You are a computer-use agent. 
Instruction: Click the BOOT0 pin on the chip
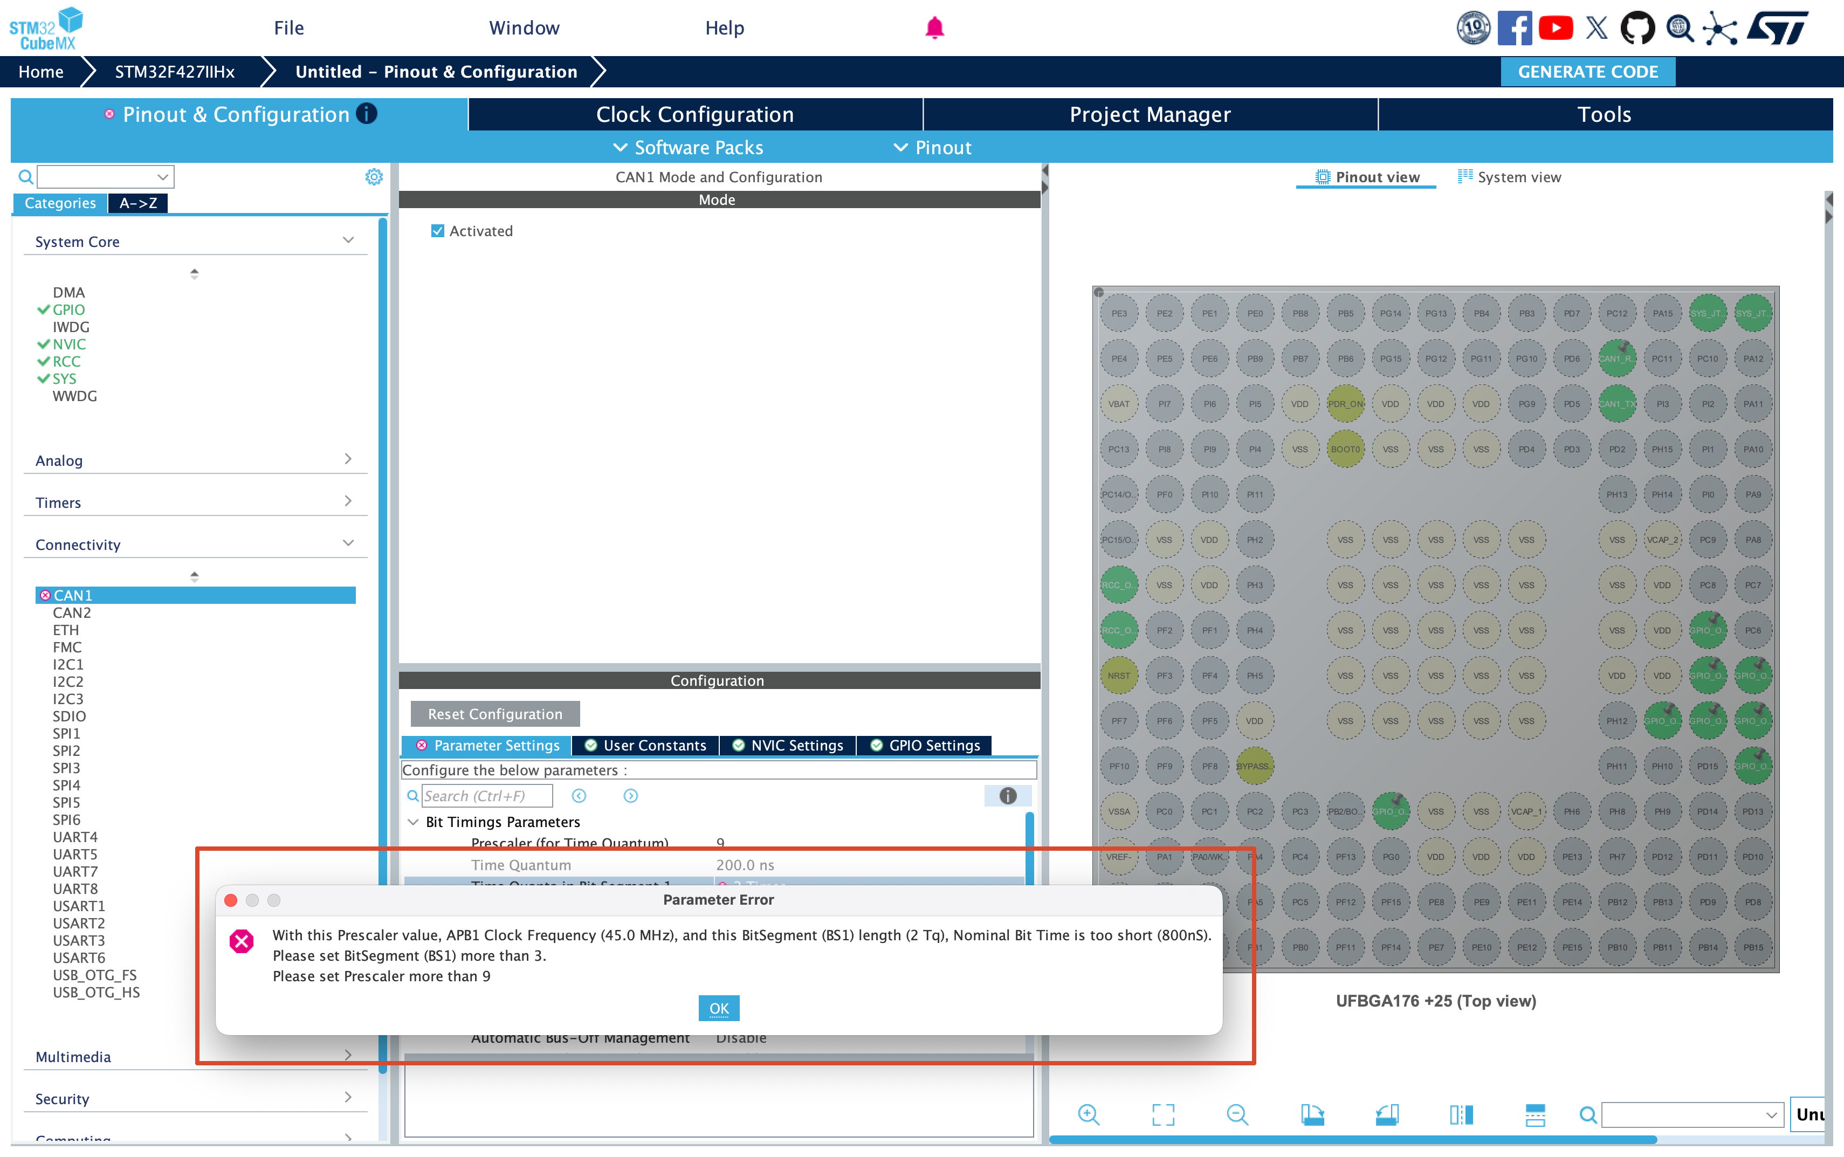point(1345,449)
